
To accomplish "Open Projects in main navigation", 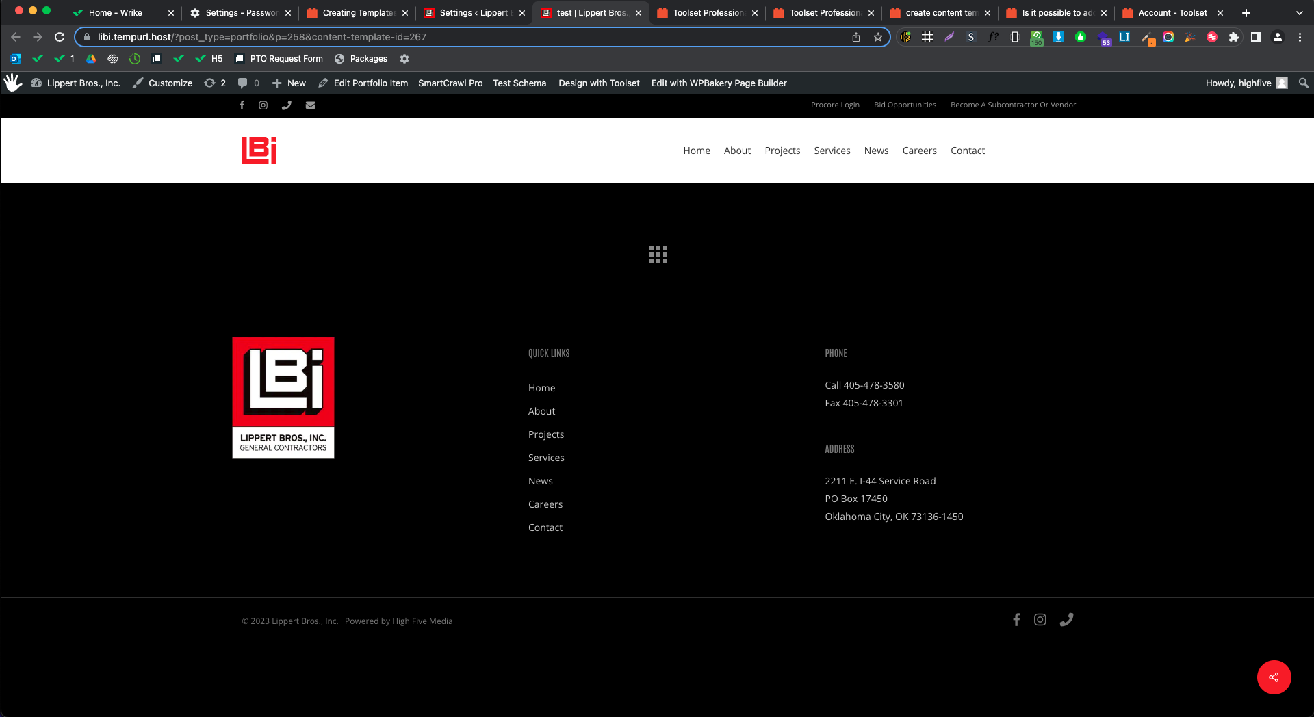I will [x=782, y=151].
